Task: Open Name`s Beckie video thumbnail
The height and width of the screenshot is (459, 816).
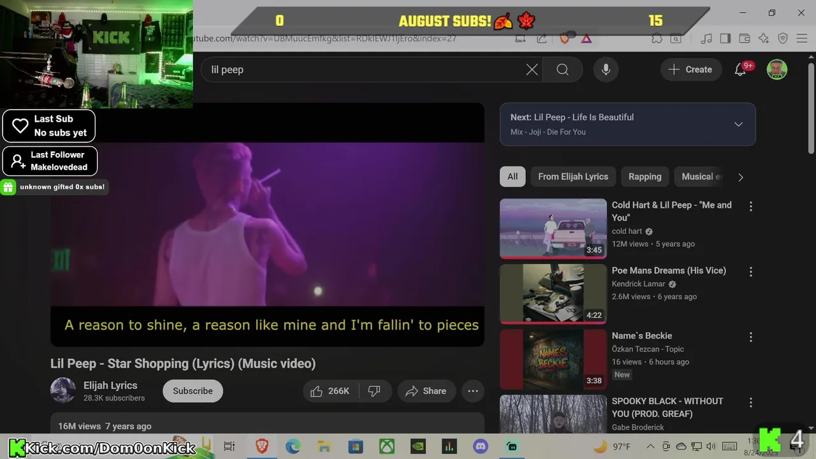Action: coord(553,359)
